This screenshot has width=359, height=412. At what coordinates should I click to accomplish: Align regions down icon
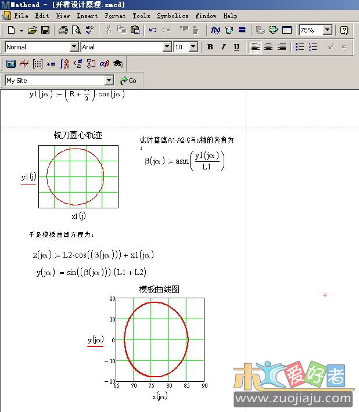[x=195, y=30]
